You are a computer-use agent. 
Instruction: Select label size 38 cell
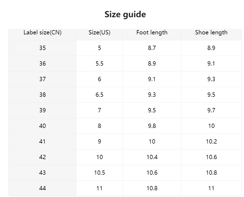42,95
